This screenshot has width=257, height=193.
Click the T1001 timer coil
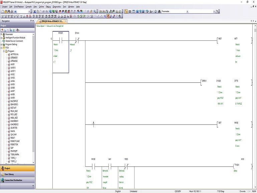tap(243, 166)
